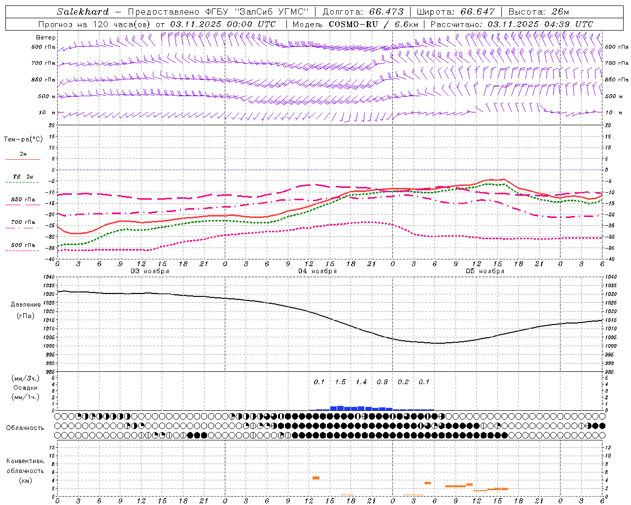Click the 'Широта: 66.647' value
Image resolution: width=631 pixels, height=505 pixels.
(x=456, y=12)
